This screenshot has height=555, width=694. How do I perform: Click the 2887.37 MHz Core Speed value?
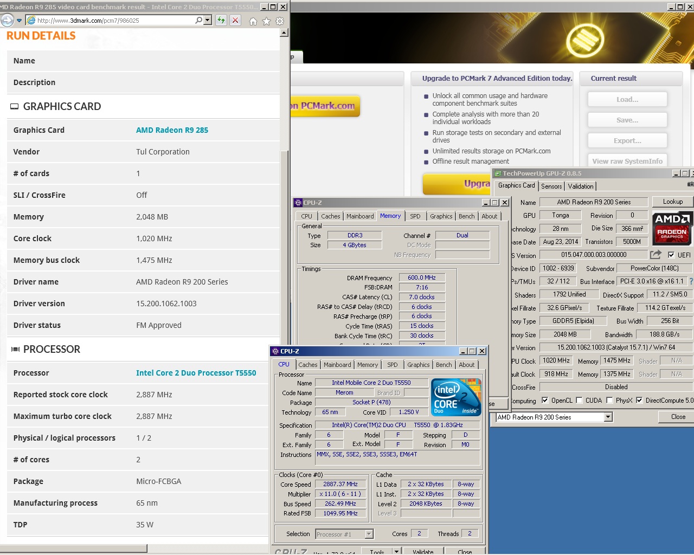(x=340, y=484)
